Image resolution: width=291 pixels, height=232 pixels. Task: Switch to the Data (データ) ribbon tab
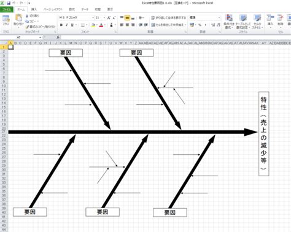click(85, 9)
